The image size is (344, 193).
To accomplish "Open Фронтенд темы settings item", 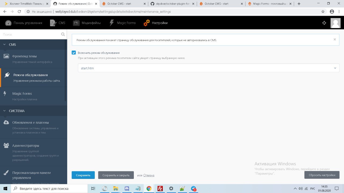I will point(34,59).
